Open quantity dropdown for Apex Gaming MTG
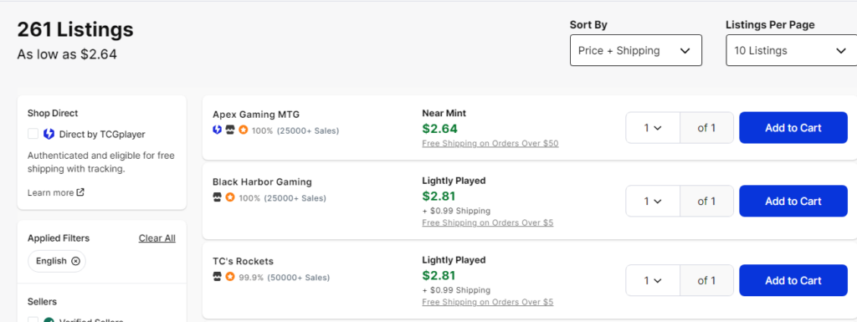 pyautogui.click(x=653, y=128)
